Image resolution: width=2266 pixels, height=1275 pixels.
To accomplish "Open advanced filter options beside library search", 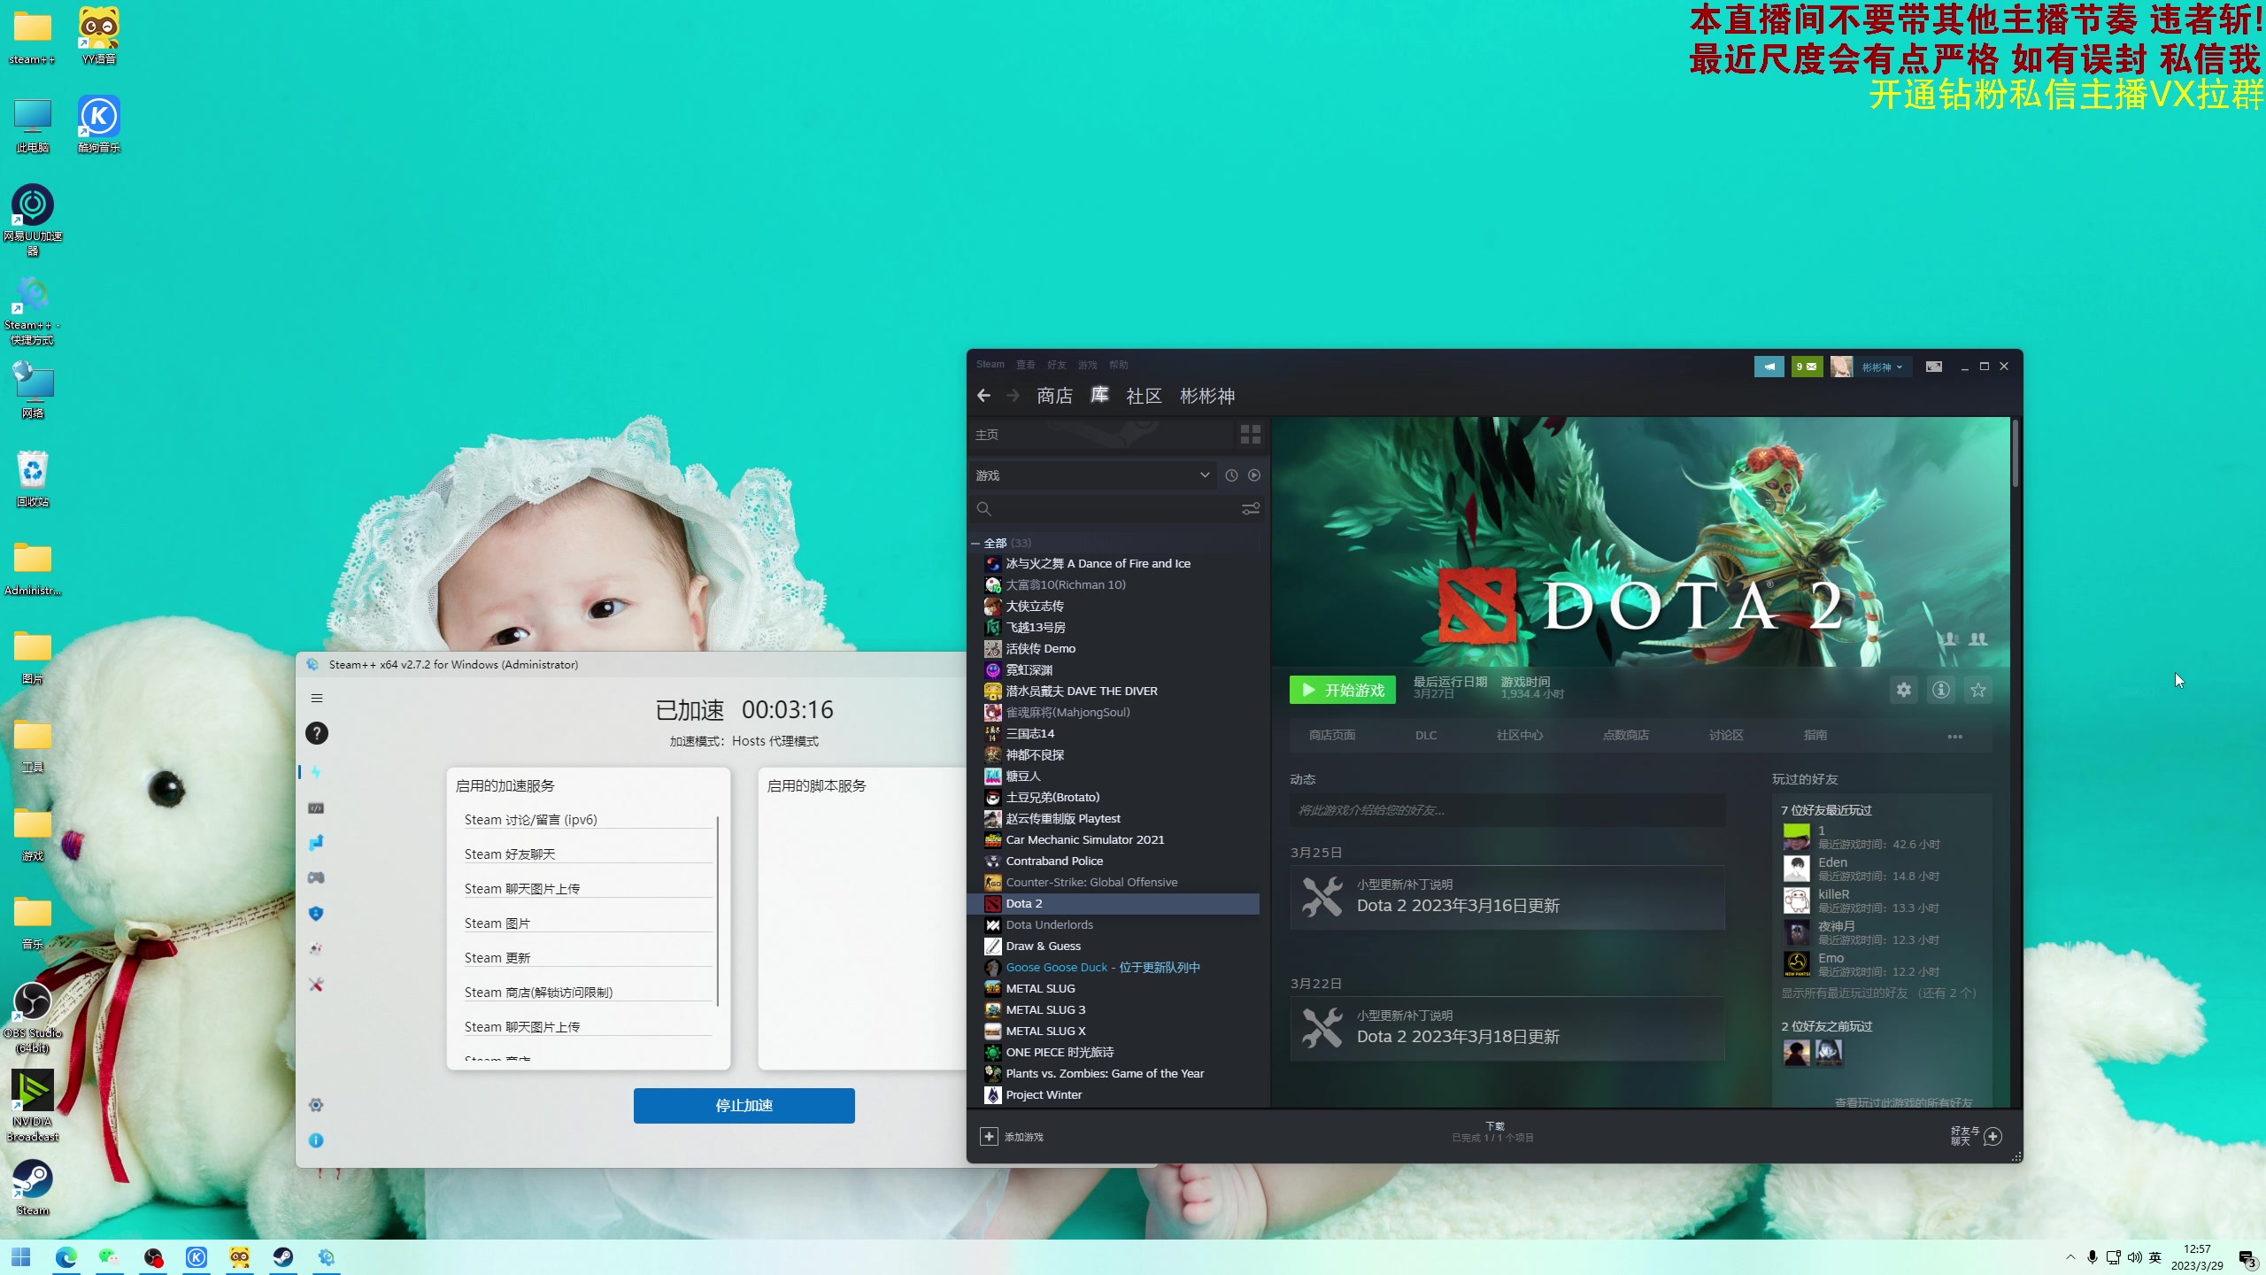I will (1250, 509).
